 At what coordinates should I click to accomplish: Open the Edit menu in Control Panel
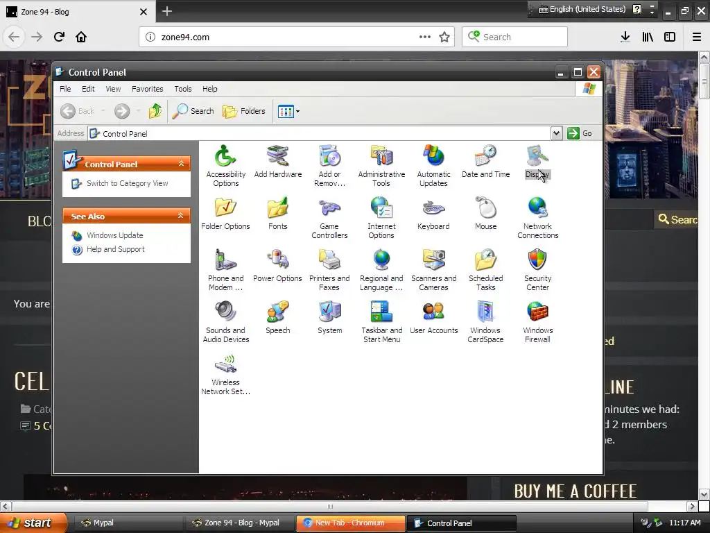tap(88, 89)
